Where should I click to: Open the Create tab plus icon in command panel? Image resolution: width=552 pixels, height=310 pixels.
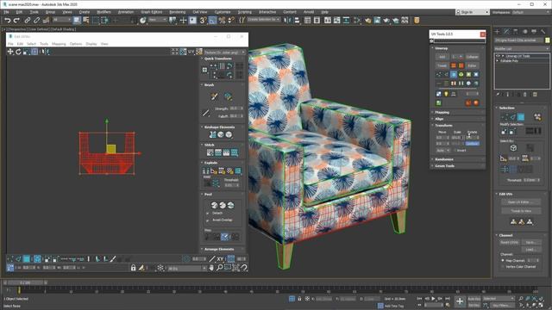[x=497, y=32]
